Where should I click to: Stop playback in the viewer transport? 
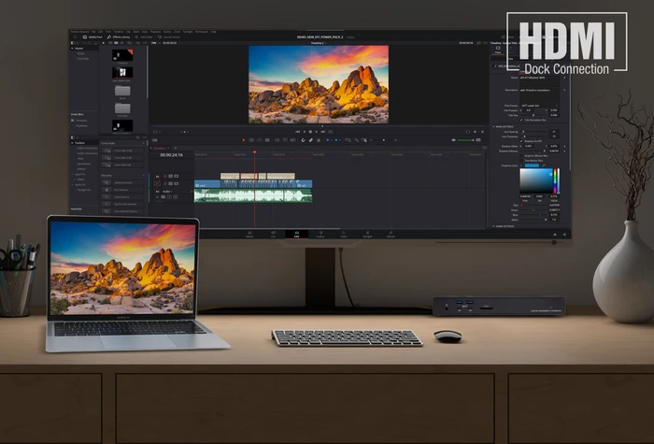point(310,132)
